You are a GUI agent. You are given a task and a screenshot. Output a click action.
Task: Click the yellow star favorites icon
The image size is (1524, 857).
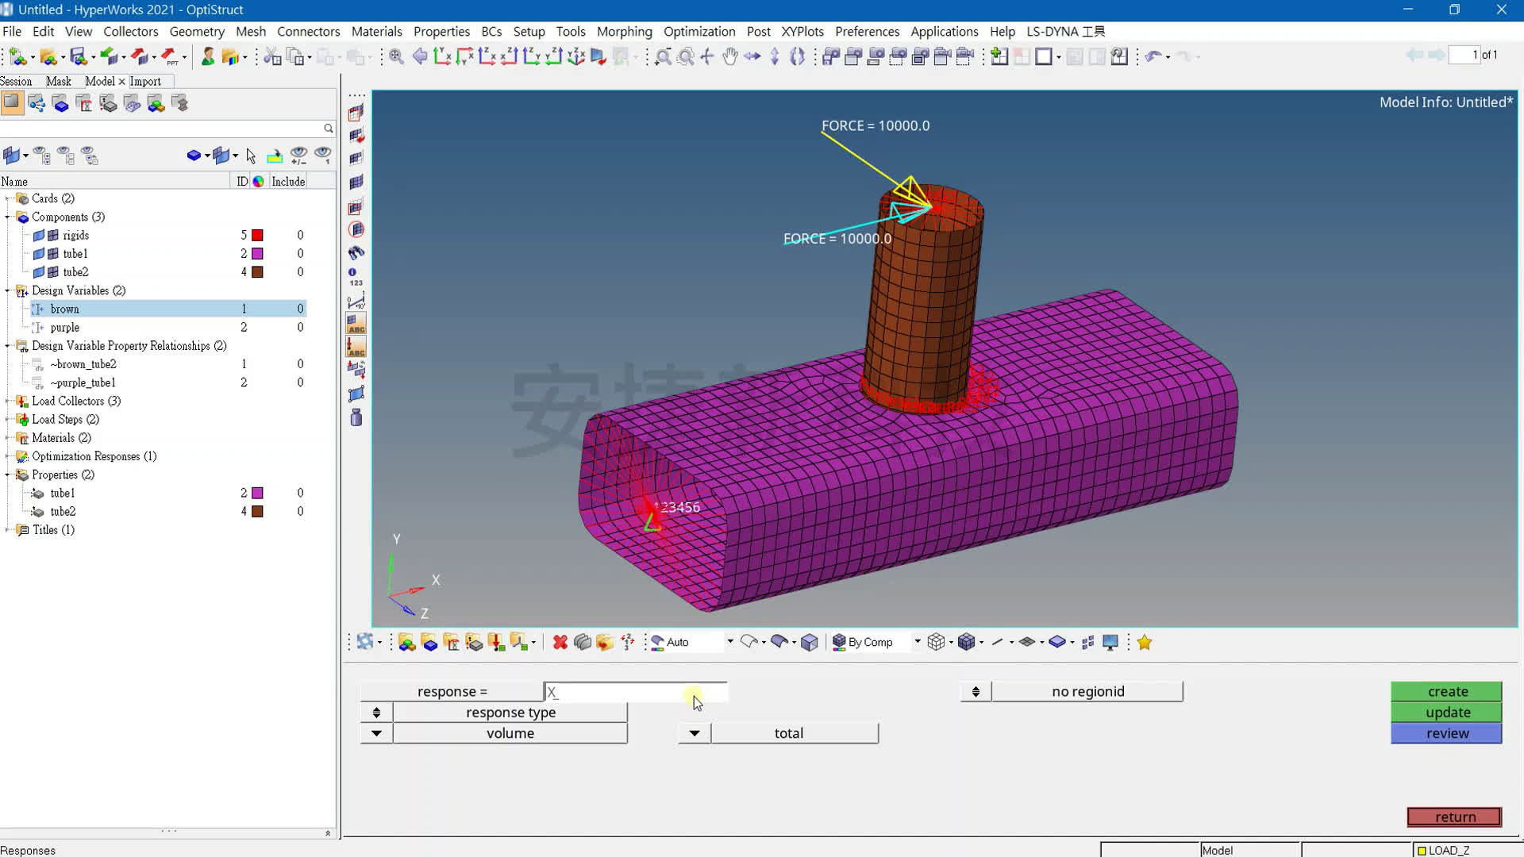1144,642
